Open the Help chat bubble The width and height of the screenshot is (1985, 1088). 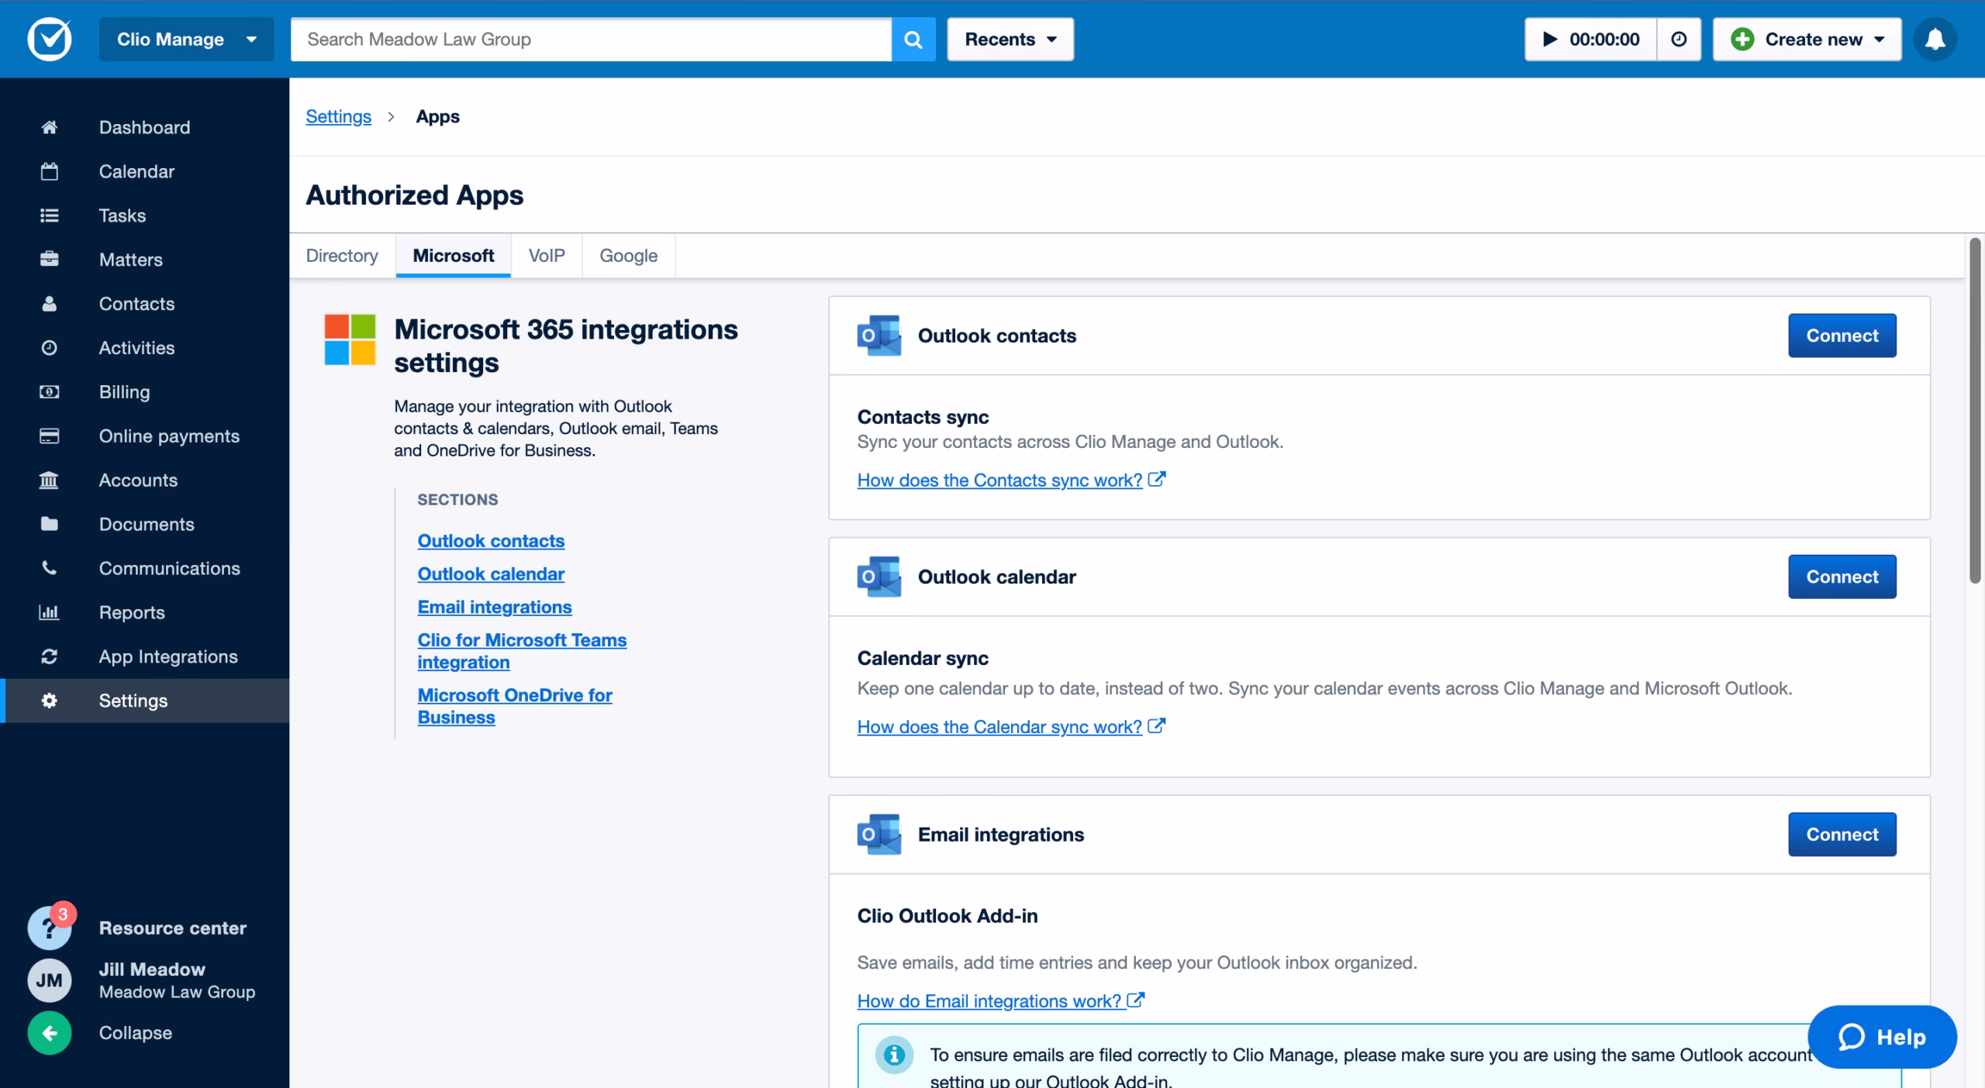(x=1882, y=1037)
